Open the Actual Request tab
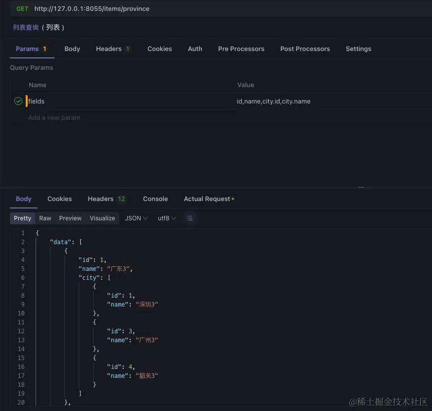432x411 pixels. point(208,199)
